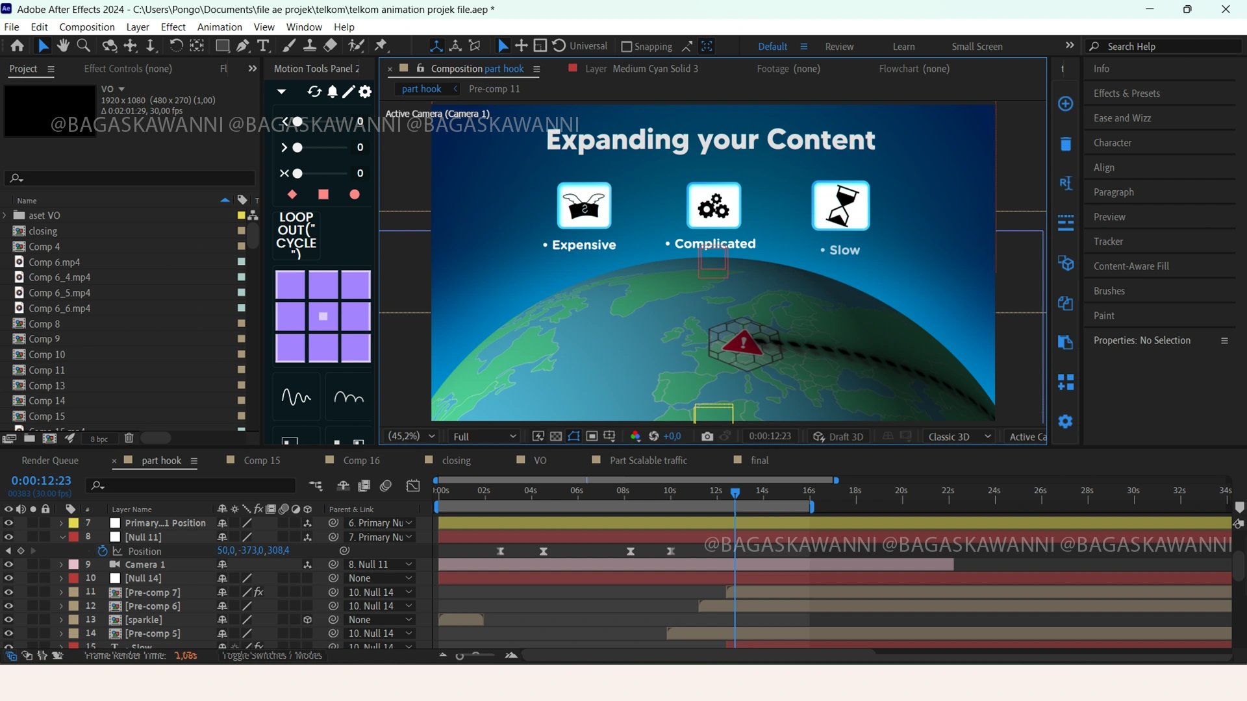This screenshot has width=1247, height=701.
Task: Click the LOOP OUT("CYCLE") button
Action: pyautogui.click(x=296, y=234)
